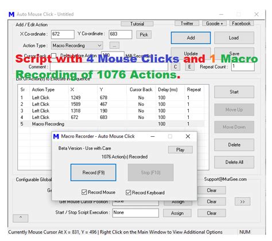The width and height of the screenshot is (272, 241).
Task: Enable the Cursor Back checkbox
Action: click(x=53, y=56)
